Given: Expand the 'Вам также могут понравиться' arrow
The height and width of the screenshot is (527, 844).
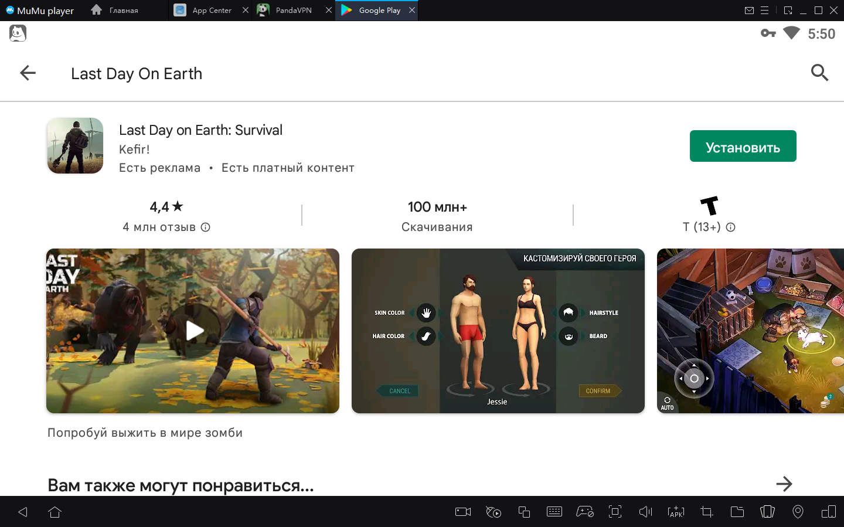Looking at the screenshot, I should (x=784, y=484).
